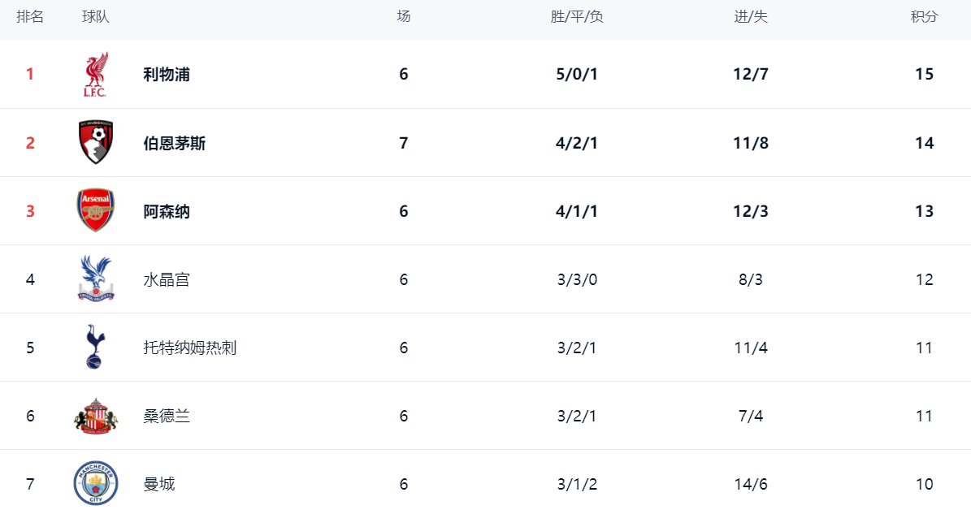Open the 曼城 team page
The image size is (971, 514).
[159, 484]
